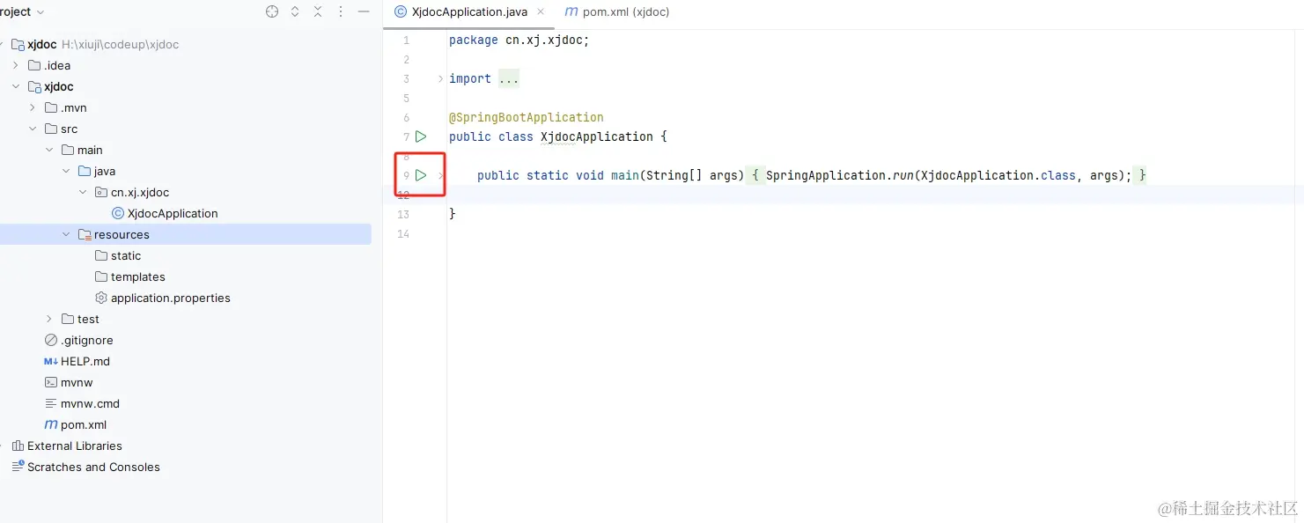Click the @SpringBootApplication annotation
This screenshot has width=1304, height=523.
click(527, 117)
